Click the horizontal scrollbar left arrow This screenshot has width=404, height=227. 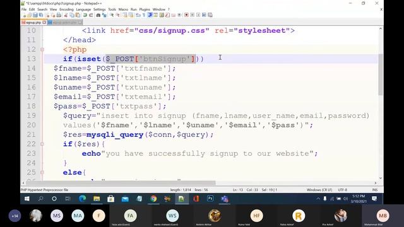[x=23, y=183]
